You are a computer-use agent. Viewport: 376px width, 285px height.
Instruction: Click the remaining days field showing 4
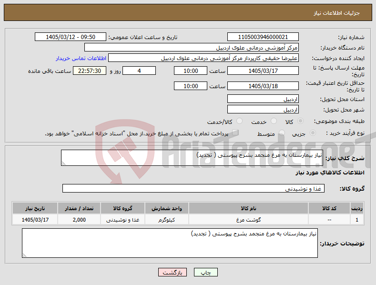(x=139, y=71)
